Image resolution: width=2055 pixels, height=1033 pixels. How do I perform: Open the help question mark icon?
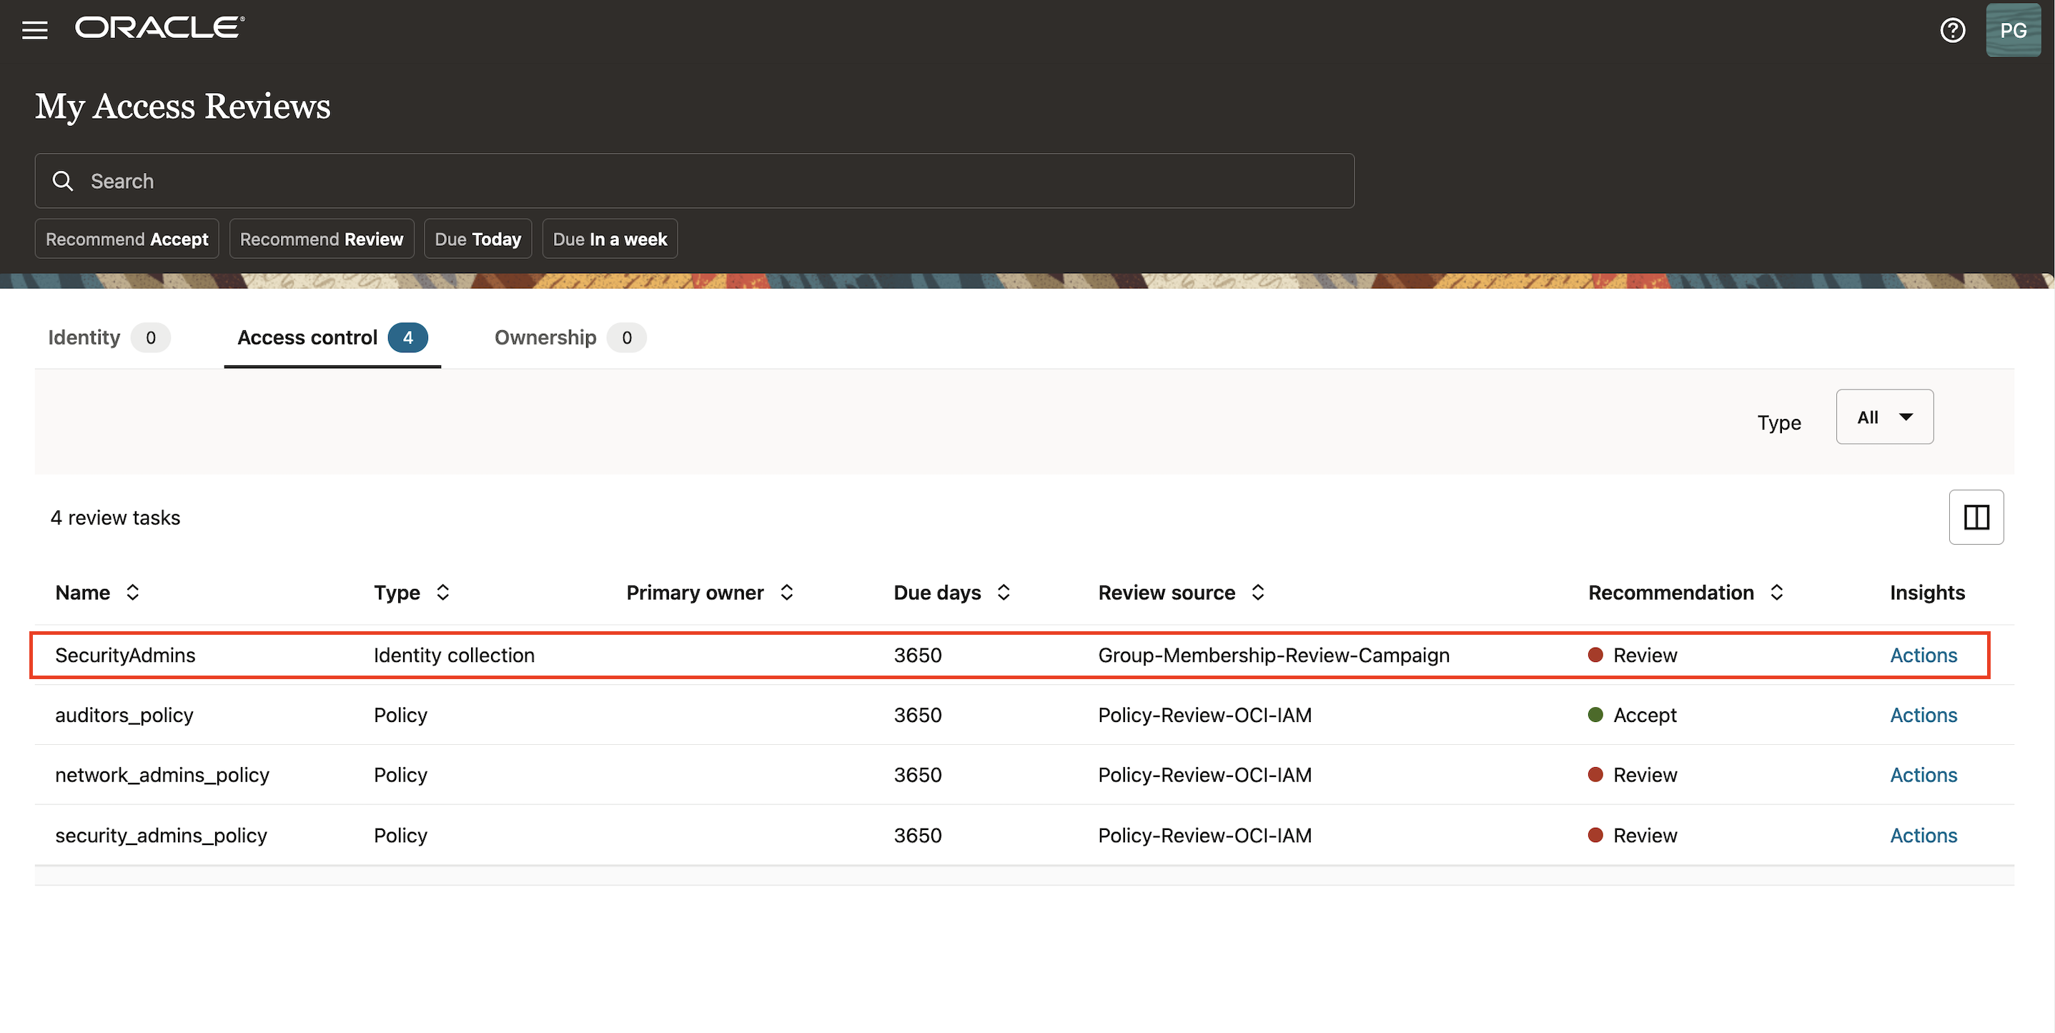(x=1952, y=29)
